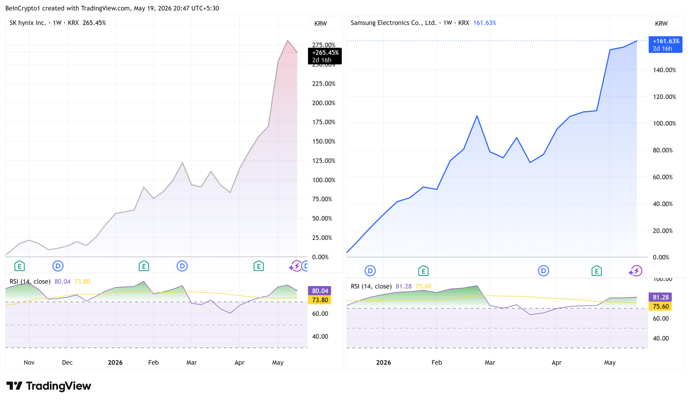Viewport: 690px width, 402px height.
Task: Click the 40.00 label in Samsung RSI pane
Action: coord(661,338)
